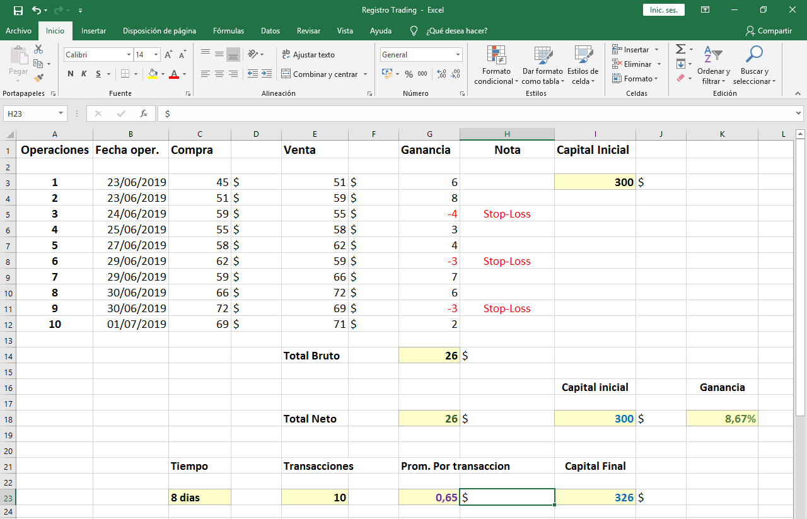Open Estilos de celda gallery
The width and height of the screenshot is (807, 519).
coord(583,65)
